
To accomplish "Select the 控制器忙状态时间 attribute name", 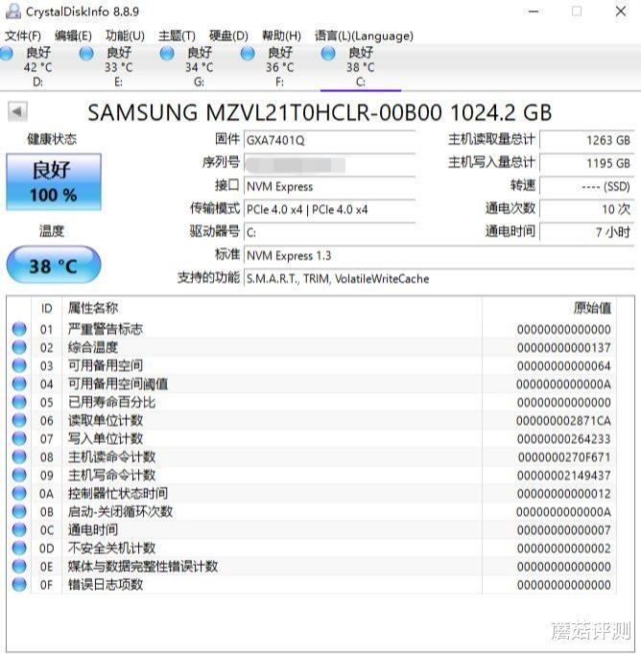I will tap(118, 493).
